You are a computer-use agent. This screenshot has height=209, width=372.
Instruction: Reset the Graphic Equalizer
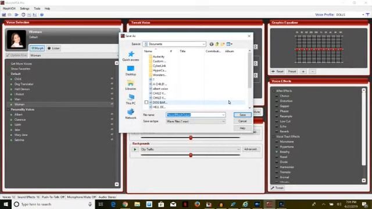click(x=278, y=71)
